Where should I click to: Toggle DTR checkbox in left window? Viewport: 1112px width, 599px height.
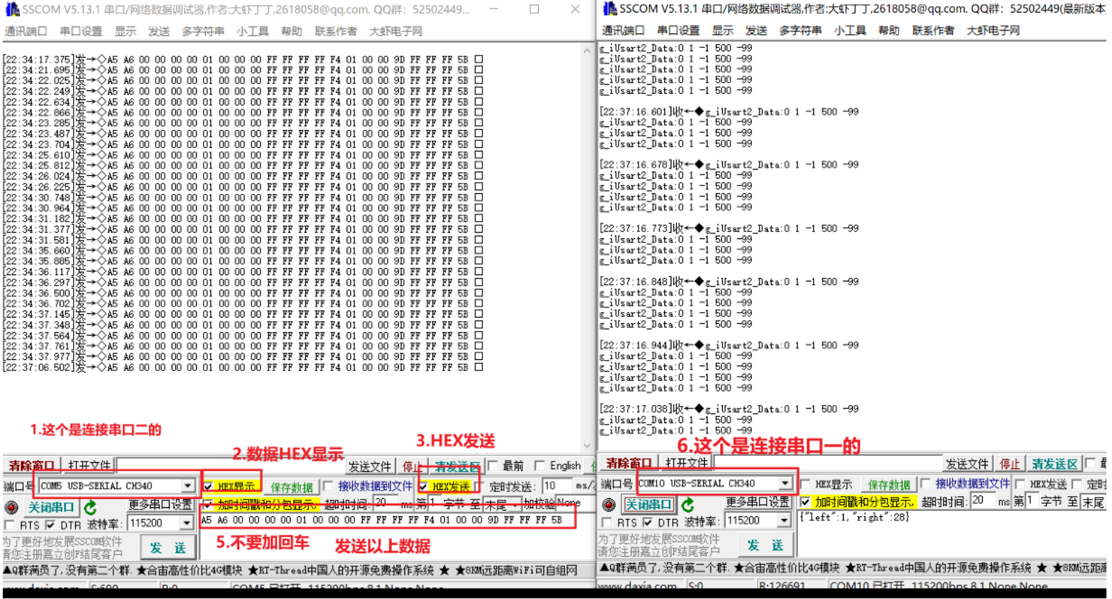click(50, 525)
